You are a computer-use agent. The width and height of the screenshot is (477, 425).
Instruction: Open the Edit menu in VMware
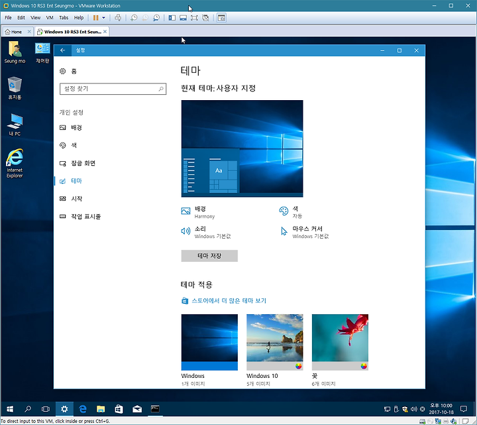pyautogui.click(x=21, y=18)
